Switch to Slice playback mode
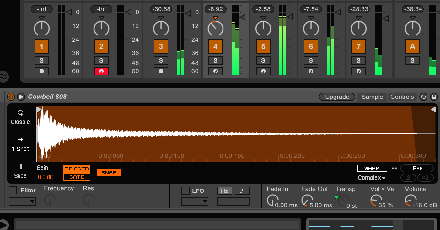Screen dimensions: 440x230 click(20, 171)
